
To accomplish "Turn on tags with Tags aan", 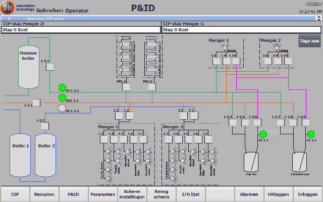I will (x=309, y=41).
